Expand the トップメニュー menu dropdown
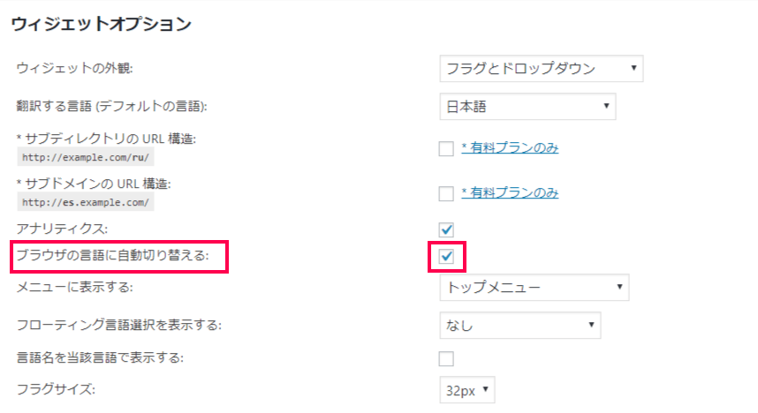 tap(534, 288)
